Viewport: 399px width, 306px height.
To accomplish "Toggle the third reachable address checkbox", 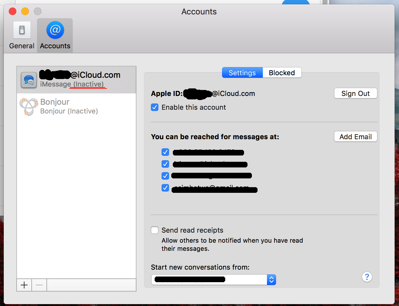I will coord(165,176).
